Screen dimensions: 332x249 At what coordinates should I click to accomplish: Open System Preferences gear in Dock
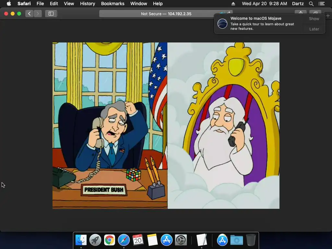tap(181, 240)
